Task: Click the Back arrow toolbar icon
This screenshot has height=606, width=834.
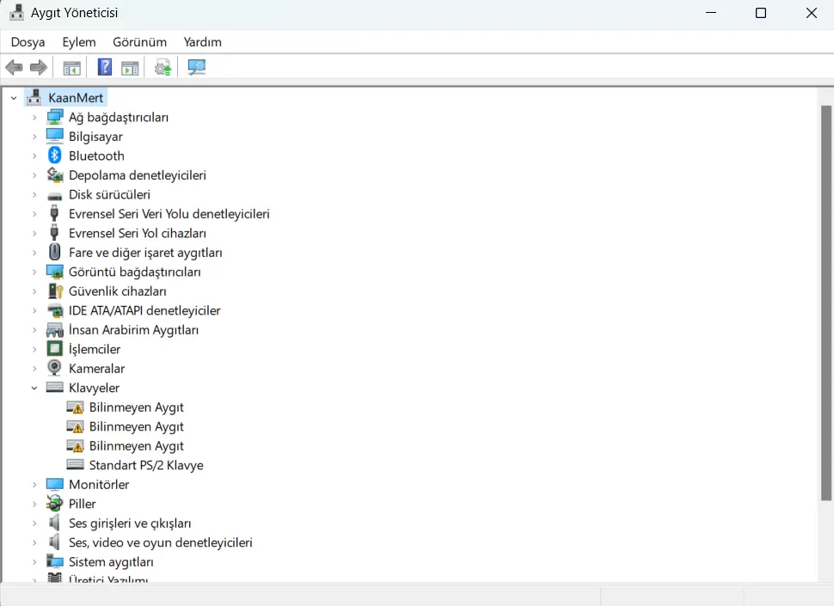Action: [14, 68]
